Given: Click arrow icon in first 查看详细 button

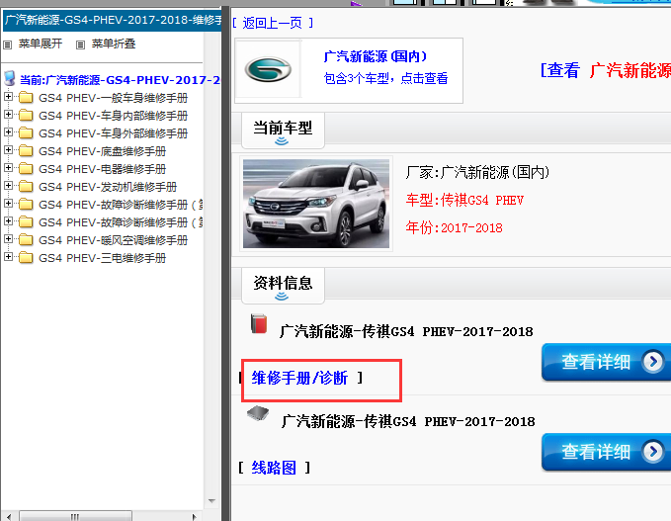Looking at the screenshot, I should pyautogui.click(x=653, y=362).
